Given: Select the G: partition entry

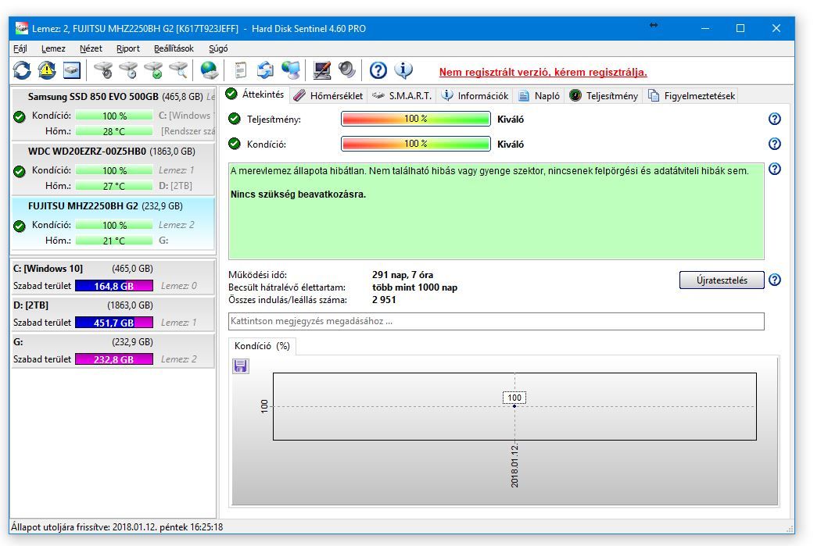Looking at the screenshot, I should 113,350.
